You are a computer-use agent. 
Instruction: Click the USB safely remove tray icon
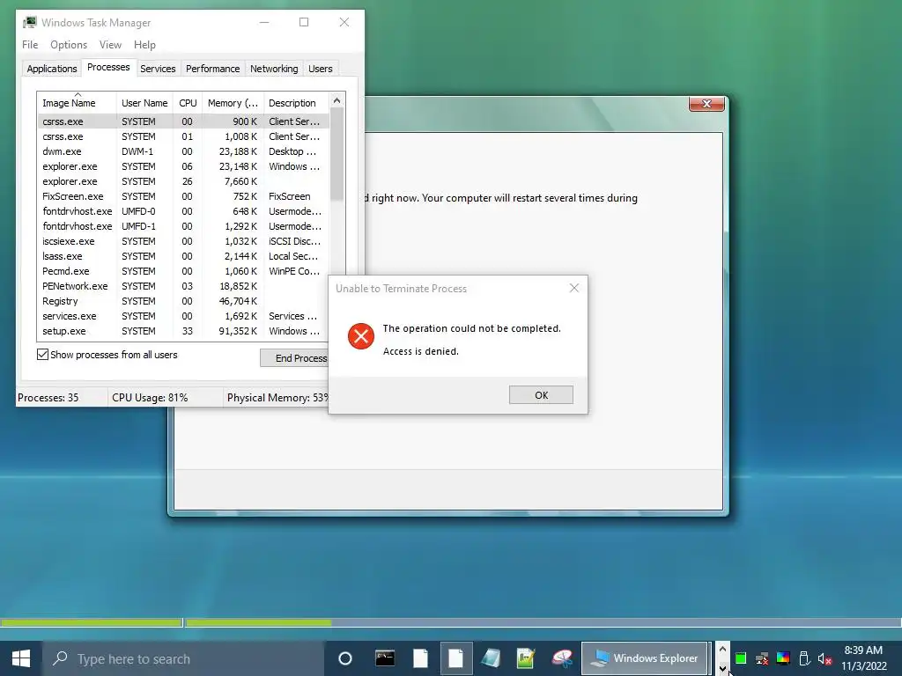click(x=804, y=658)
